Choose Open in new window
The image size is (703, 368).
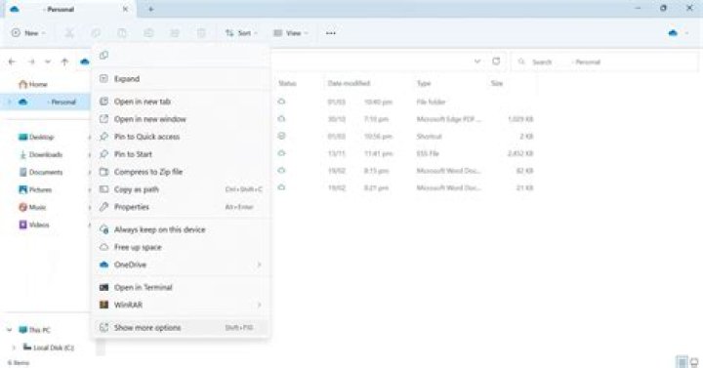click(x=181, y=119)
